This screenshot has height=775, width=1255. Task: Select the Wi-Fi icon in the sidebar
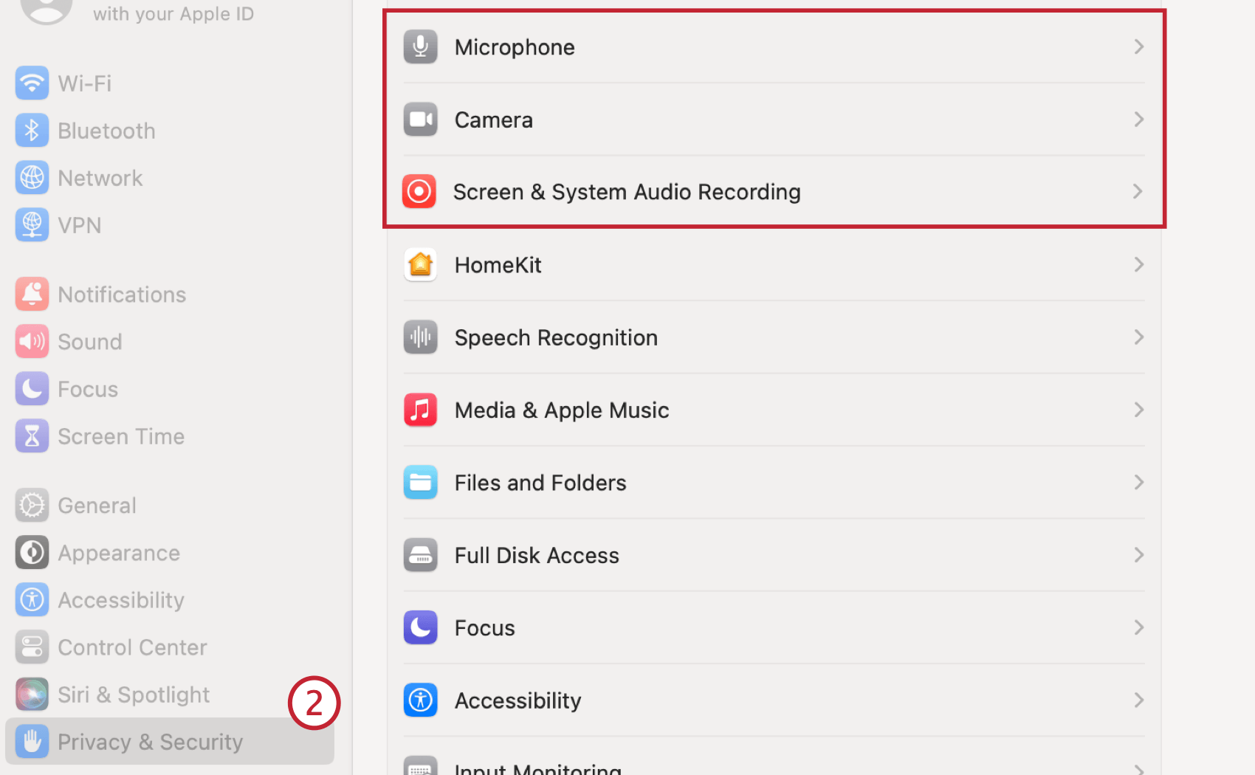(x=32, y=83)
